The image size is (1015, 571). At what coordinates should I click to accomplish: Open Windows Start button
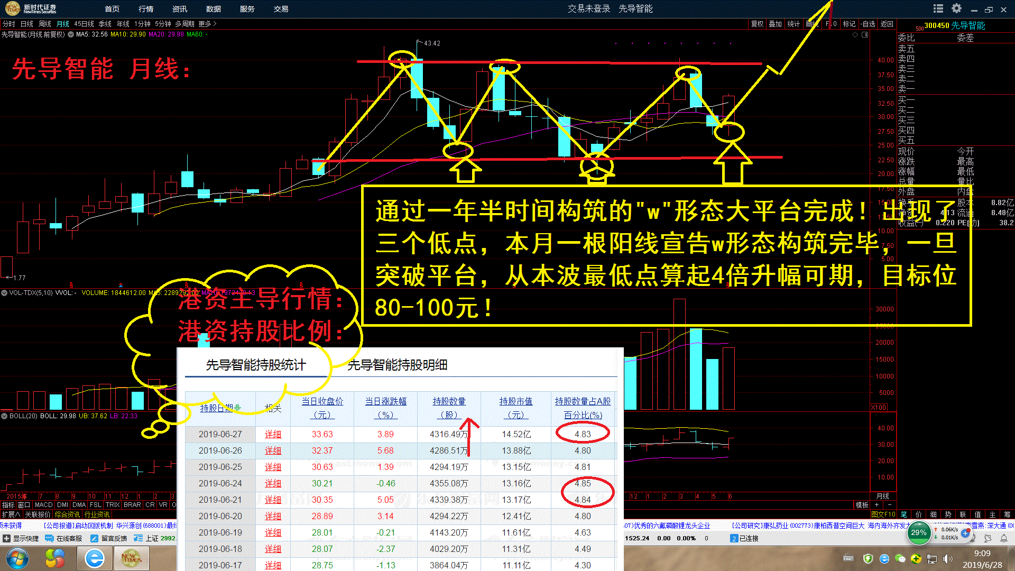point(17,558)
